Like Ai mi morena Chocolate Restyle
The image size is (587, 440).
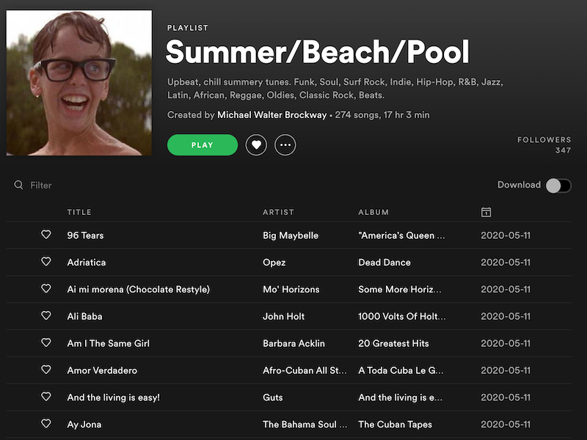click(x=46, y=289)
